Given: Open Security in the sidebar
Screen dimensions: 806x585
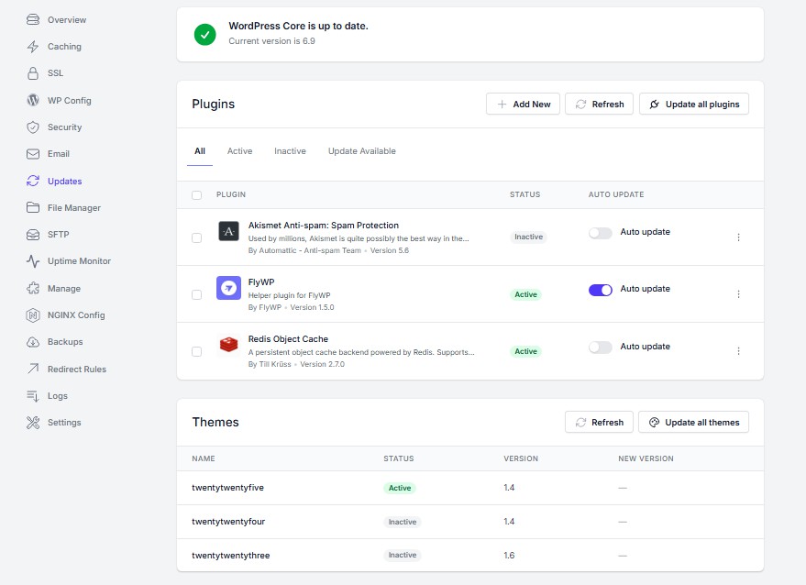Looking at the screenshot, I should 64,127.
